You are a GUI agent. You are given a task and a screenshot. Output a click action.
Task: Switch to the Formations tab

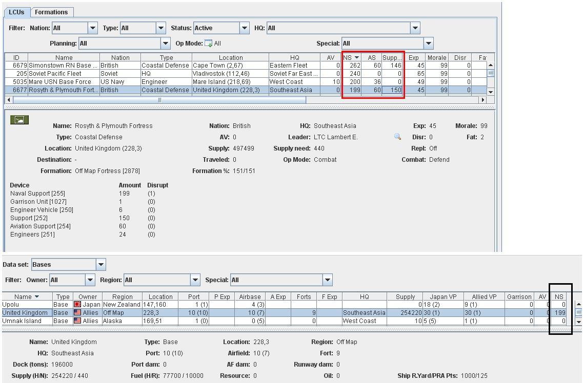51,12
